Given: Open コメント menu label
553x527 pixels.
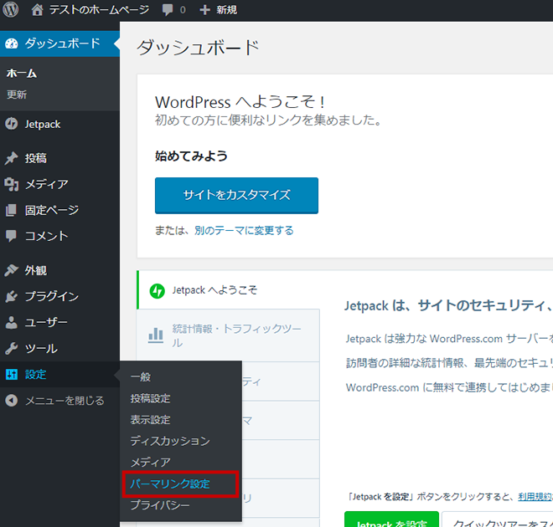Looking at the screenshot, I should [46, 236].
